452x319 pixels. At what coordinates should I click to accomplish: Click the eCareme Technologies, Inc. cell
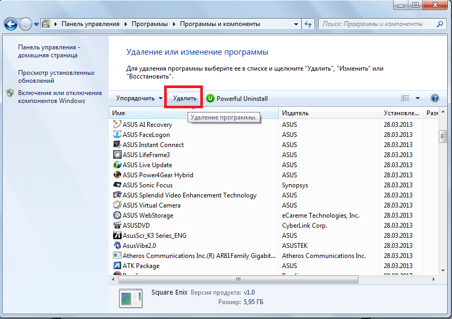pyautogui.click(x=321, y=215)
